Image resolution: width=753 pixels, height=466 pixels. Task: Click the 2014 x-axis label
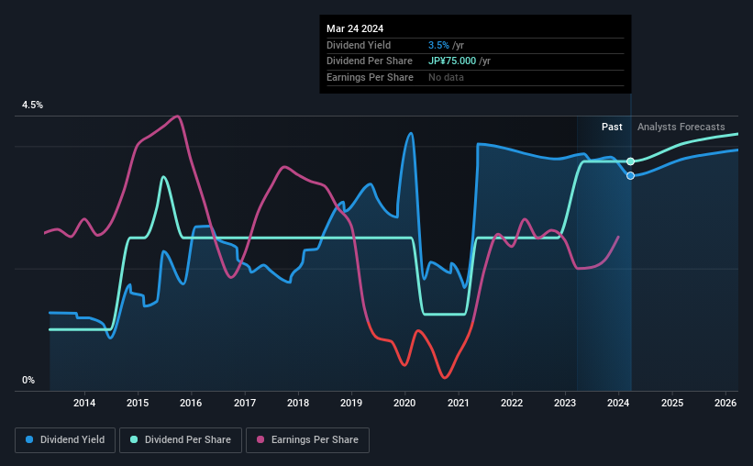point(84,403)
